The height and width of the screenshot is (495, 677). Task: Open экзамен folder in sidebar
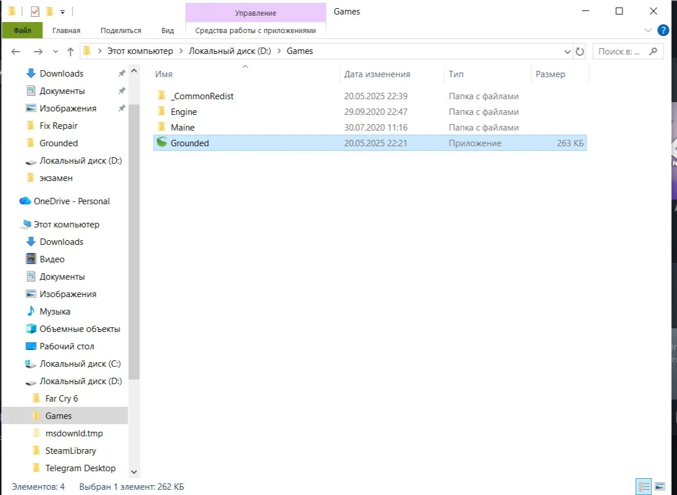pos(56,178)
